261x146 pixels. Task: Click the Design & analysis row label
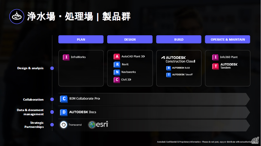tap(30, 68)
